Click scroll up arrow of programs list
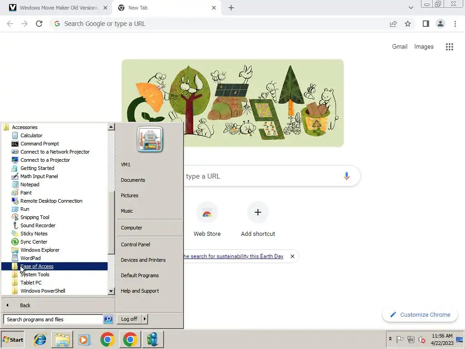465x349 pixels. tap(111, 127)
